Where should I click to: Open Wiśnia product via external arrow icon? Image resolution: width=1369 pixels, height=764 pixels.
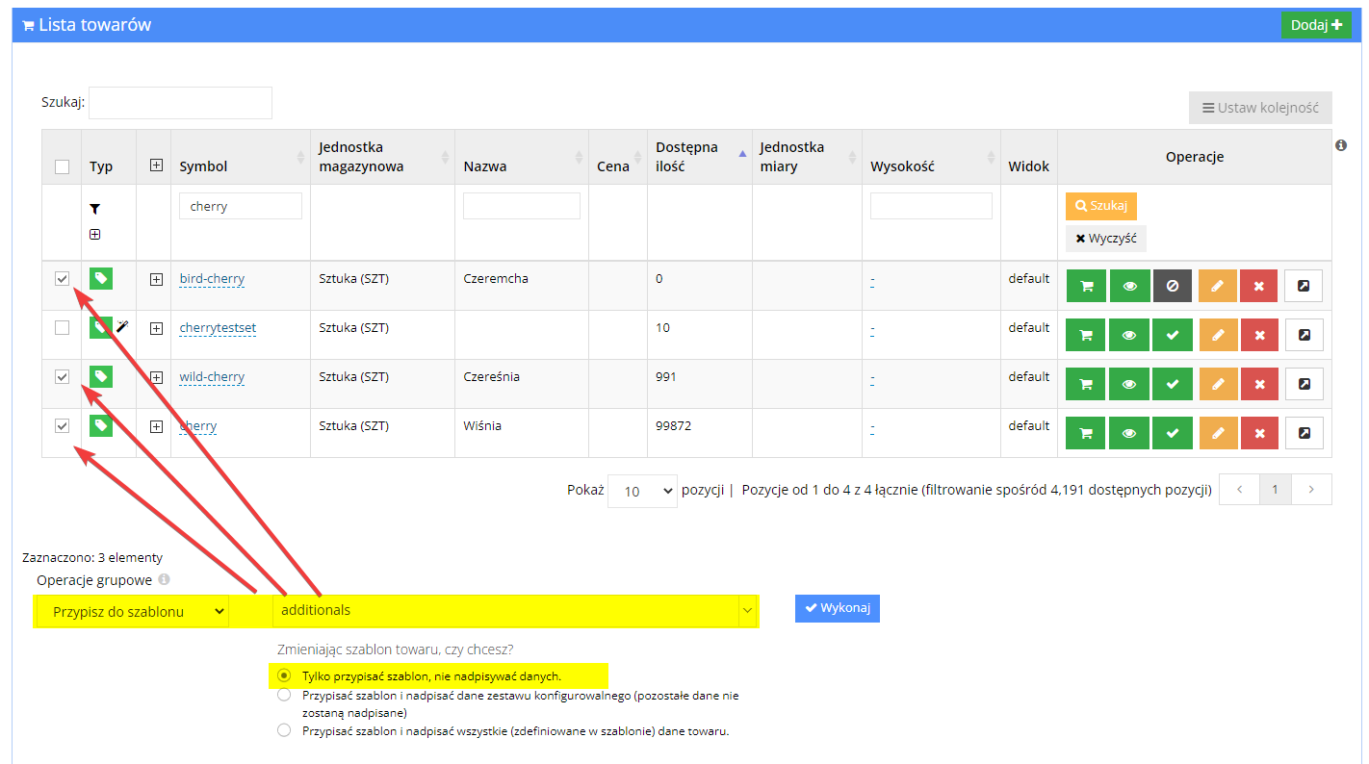click(1304, 433)
